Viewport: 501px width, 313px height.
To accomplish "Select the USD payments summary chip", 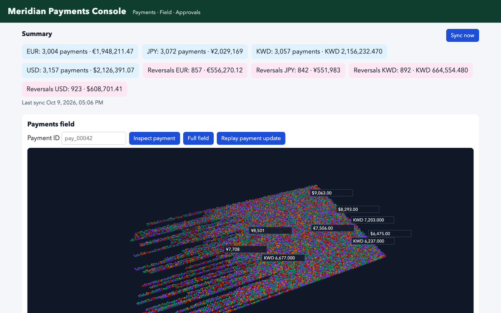I will (81, 70).
